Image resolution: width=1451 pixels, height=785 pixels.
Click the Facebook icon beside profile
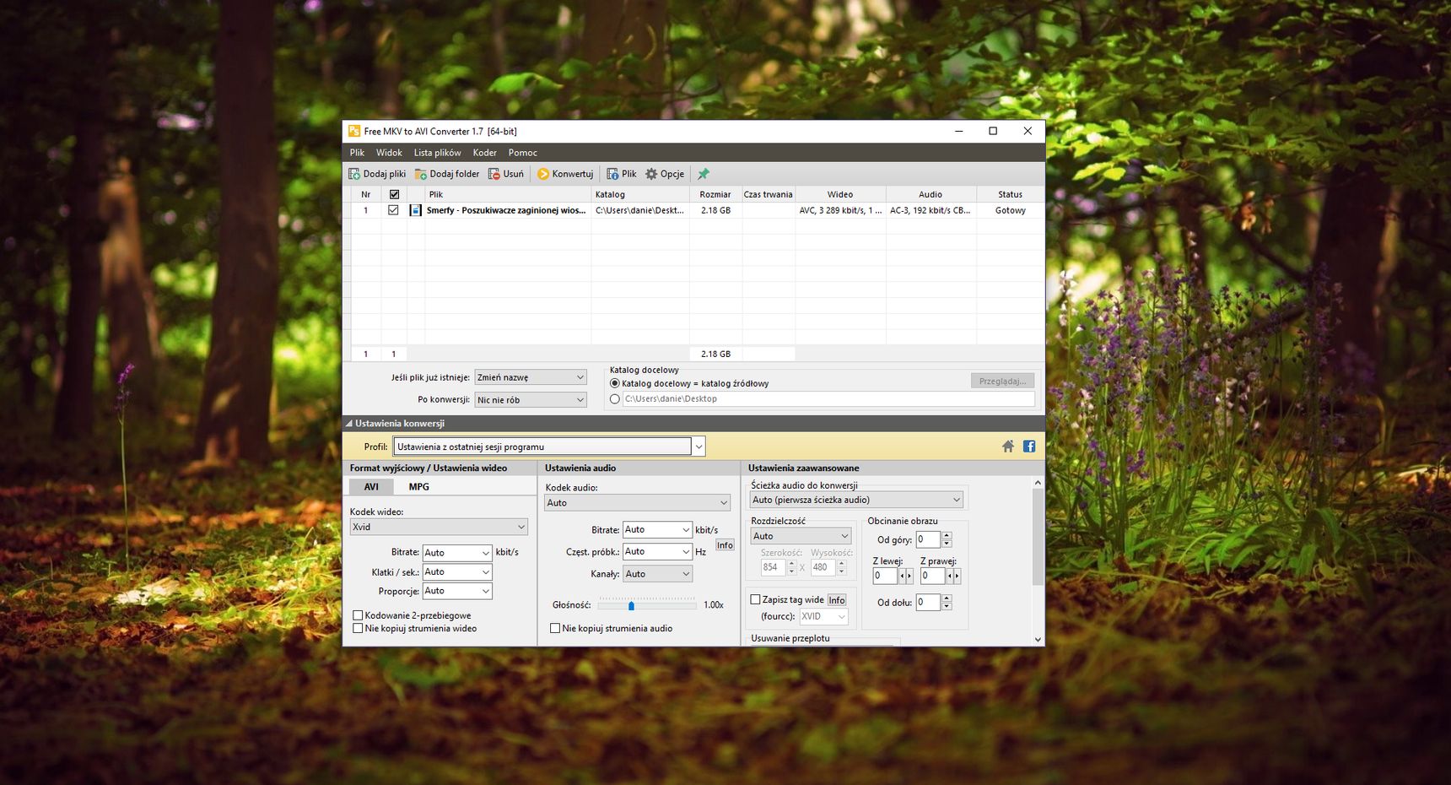pos(1029,447)
